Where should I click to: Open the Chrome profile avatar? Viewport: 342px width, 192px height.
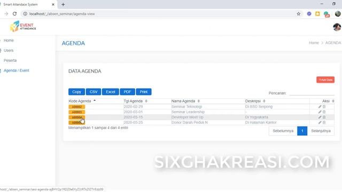(x=338, y=14)
